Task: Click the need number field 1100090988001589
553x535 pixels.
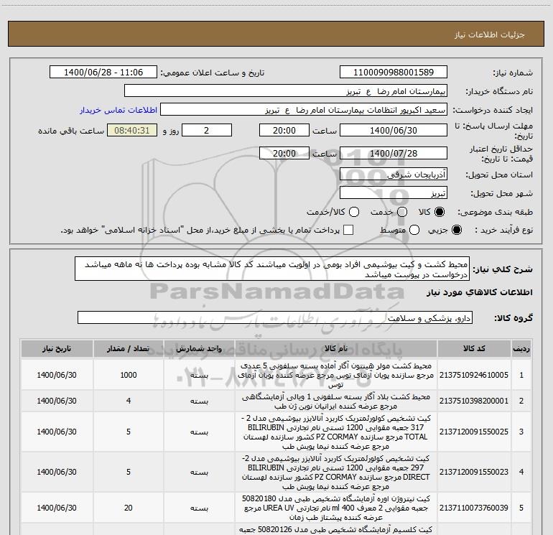Action: 394,72
